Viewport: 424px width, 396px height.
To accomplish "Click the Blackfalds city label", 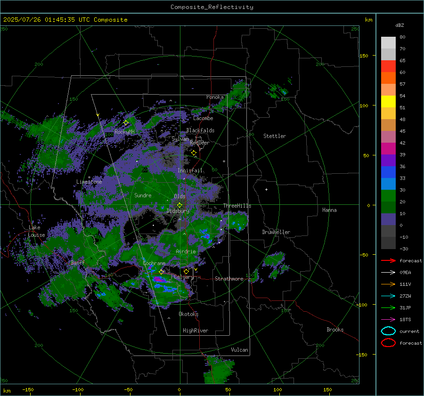I will click(200, 130).
